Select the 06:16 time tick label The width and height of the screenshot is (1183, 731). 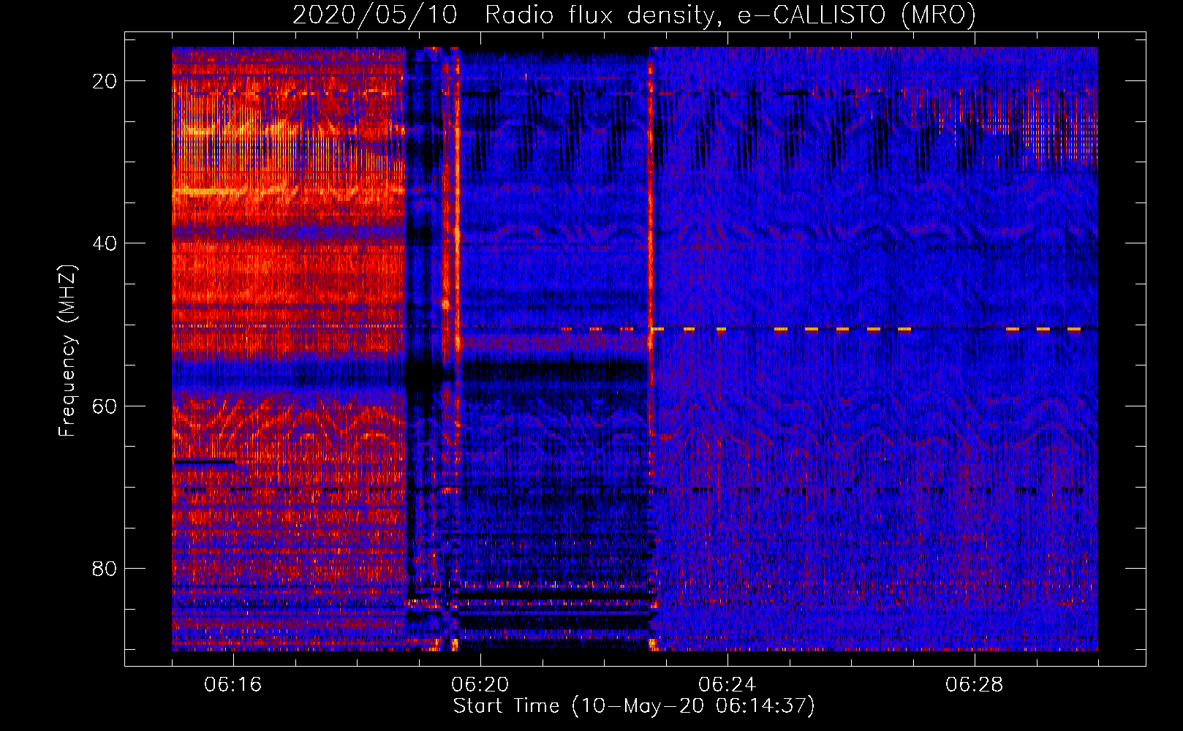(x=233, y=685)
